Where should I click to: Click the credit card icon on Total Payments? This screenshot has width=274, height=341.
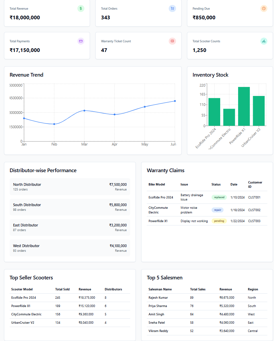pos(81,41)
